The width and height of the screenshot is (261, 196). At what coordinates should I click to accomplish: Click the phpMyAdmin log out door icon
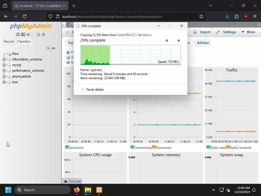click(x=23, y=34)
